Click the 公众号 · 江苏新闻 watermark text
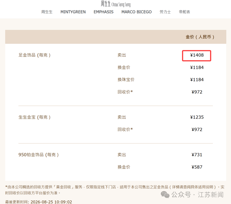Screen dimensions: 231x204 tap(197, 195)
